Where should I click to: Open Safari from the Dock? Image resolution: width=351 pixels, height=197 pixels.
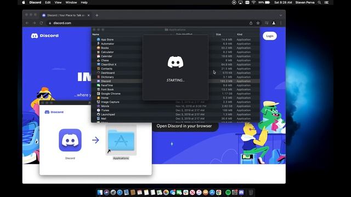click(120, 192)
